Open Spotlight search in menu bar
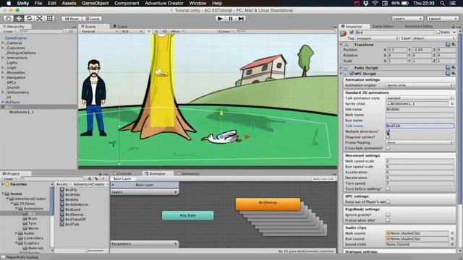463x260 pixels. pyautogui.click(x=442, y=3)
